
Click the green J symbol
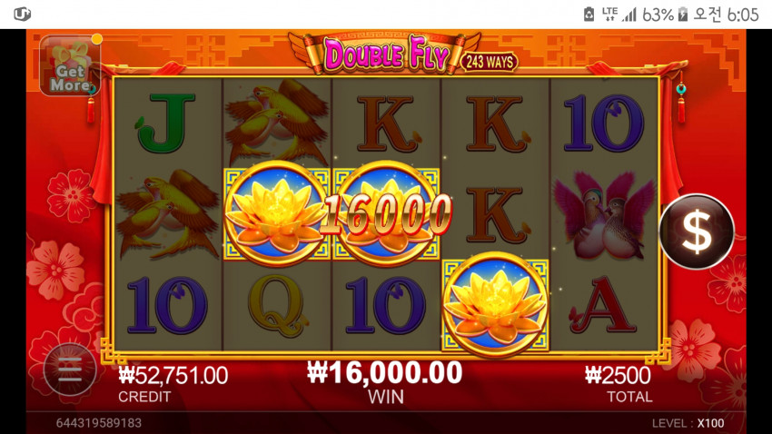coord(166,123)
